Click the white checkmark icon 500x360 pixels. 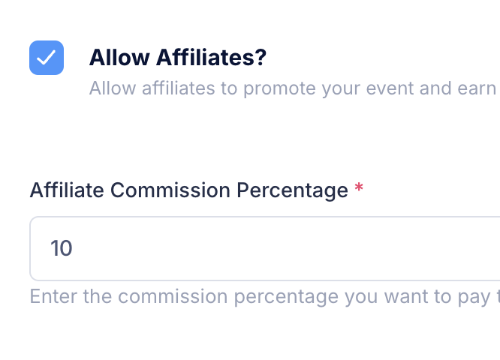(47, 58)
